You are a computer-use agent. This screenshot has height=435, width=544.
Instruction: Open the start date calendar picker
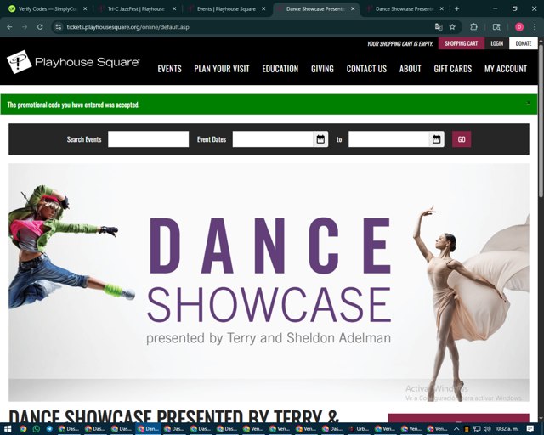pos(320,139)
